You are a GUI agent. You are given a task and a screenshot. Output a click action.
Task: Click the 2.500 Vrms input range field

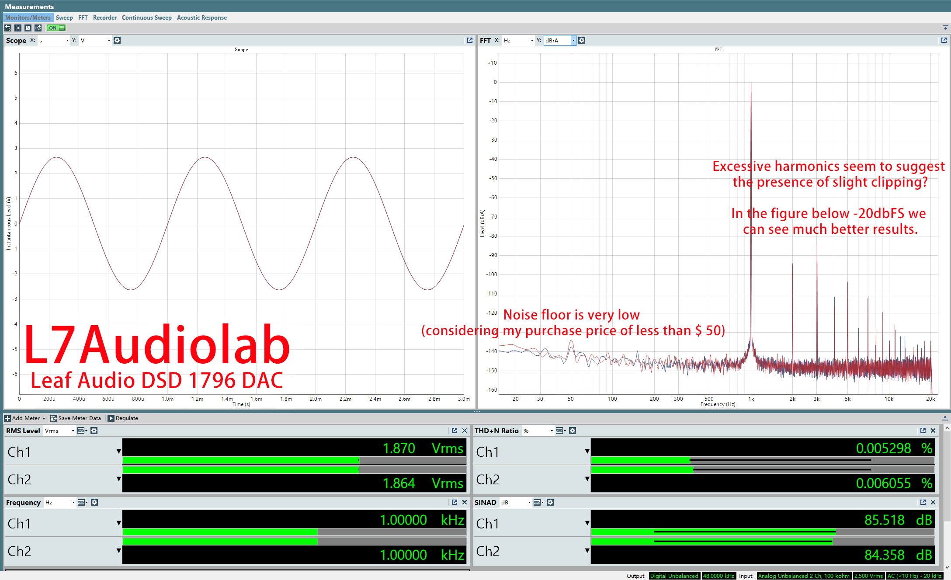tap(868, 576)
